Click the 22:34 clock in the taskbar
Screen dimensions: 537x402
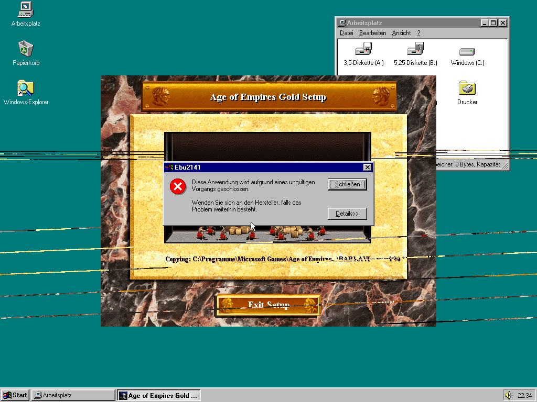(524, 396)
